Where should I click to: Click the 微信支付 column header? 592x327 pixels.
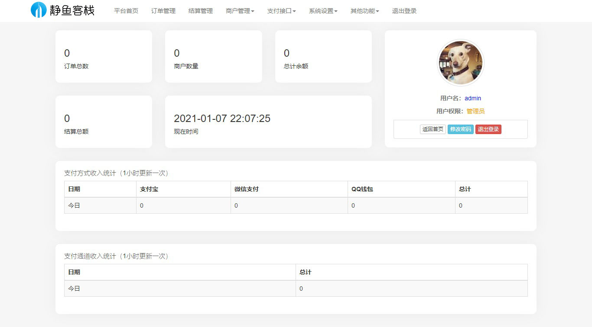click(247, 189)
